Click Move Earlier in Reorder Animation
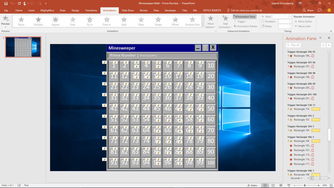Screen dimensions: 334x188 point(303,21)
